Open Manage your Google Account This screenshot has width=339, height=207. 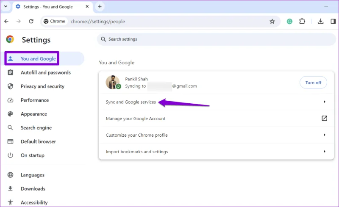click(x=216, y=119)
